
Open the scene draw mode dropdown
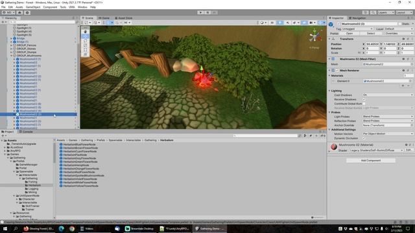pyautogui.click(x=263, y=23)
